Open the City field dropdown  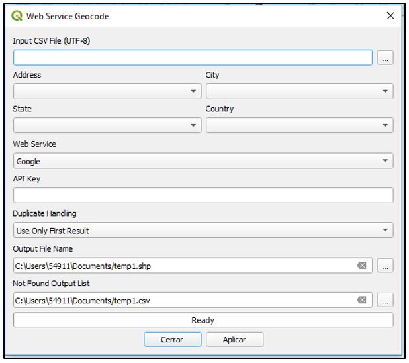(x=299, y=91)
